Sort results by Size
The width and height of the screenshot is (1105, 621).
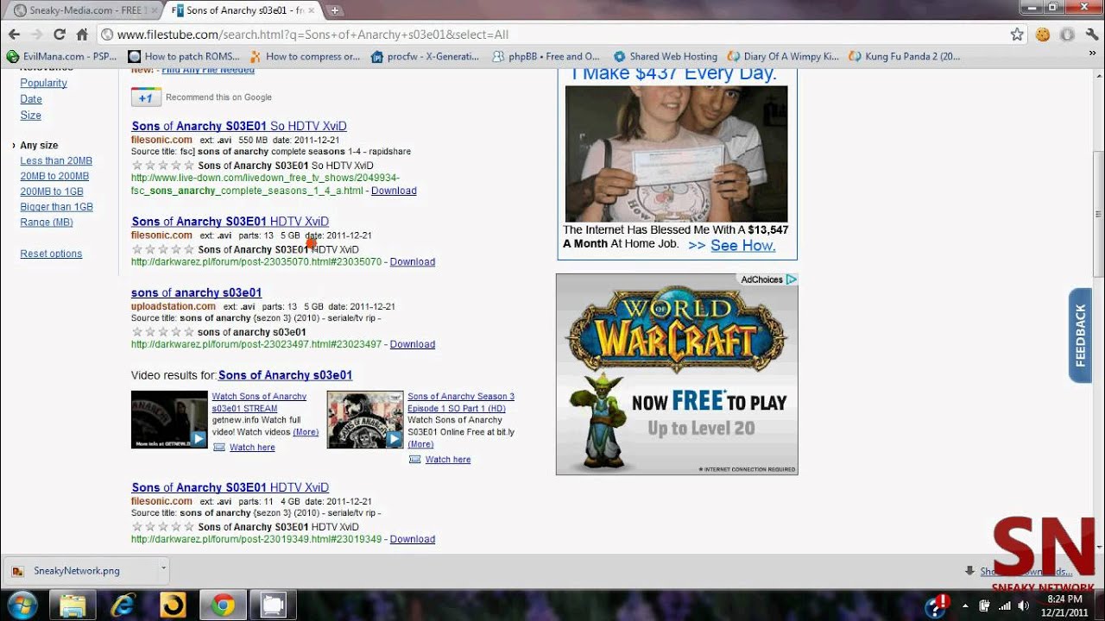(30, 115)
